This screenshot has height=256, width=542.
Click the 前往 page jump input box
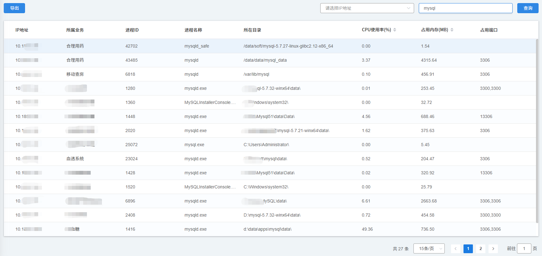click(x=524, y=248)
